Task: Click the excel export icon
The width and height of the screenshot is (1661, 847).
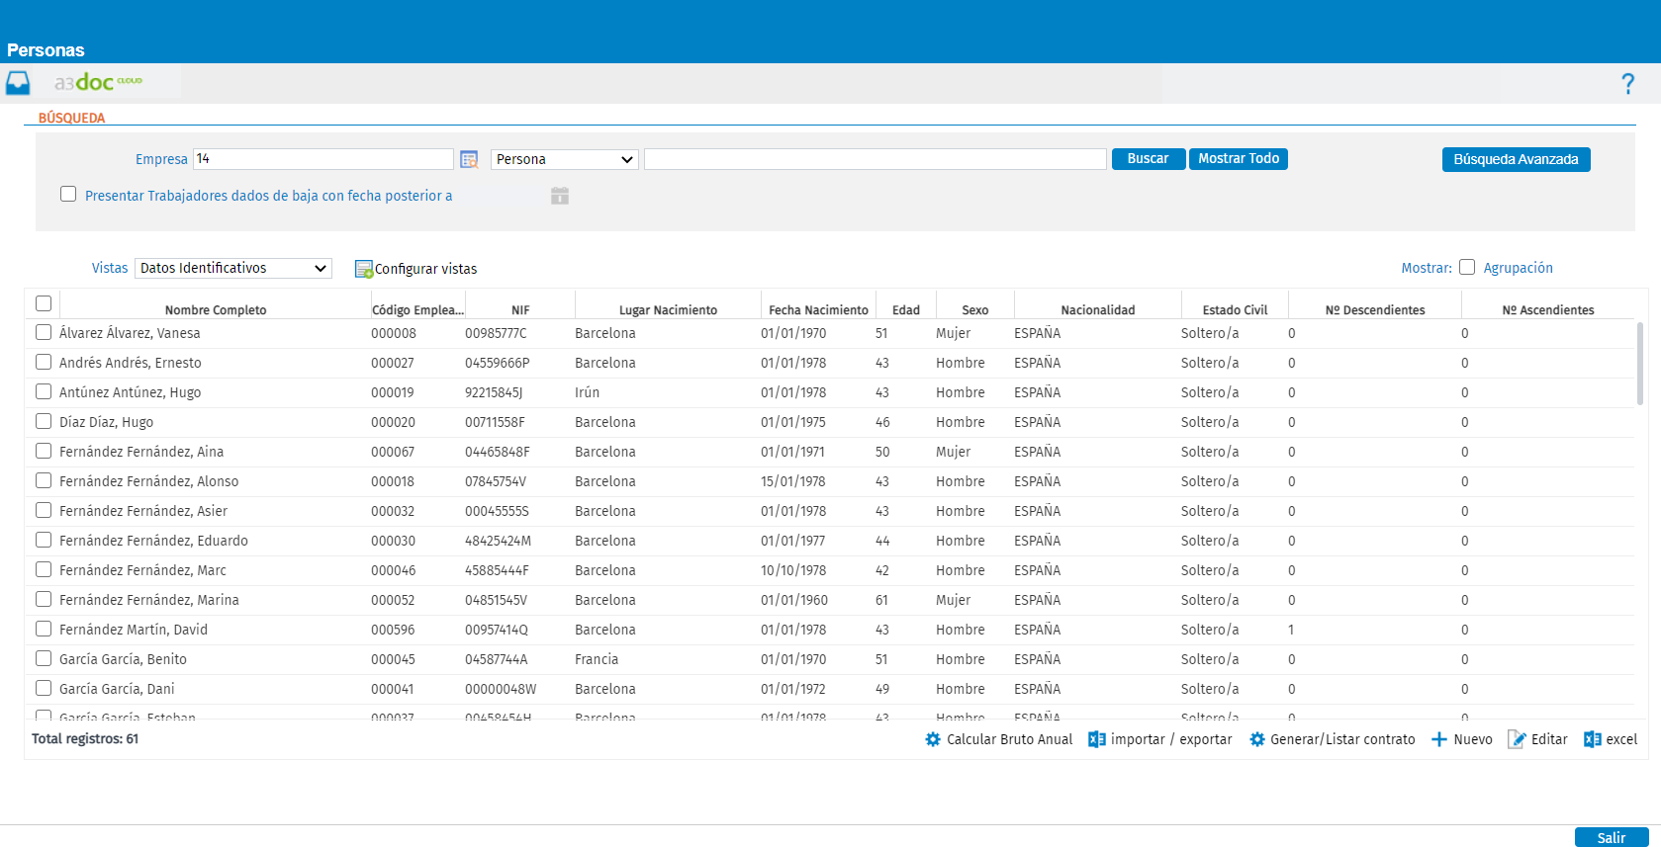Action: click(x=1592, y=739)
